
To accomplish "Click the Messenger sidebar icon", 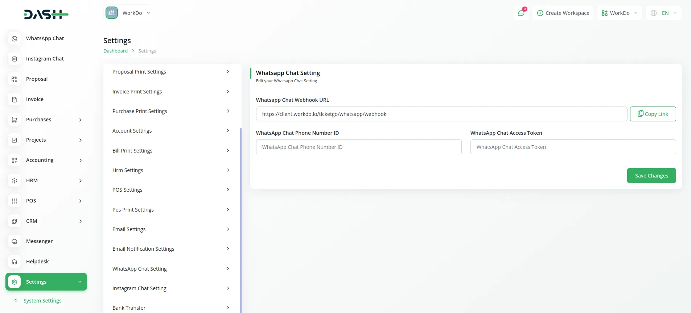I will click(15, 241).
